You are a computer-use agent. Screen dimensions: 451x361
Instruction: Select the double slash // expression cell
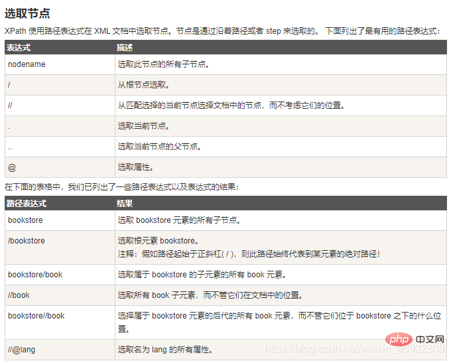click(x=60, y=106)
